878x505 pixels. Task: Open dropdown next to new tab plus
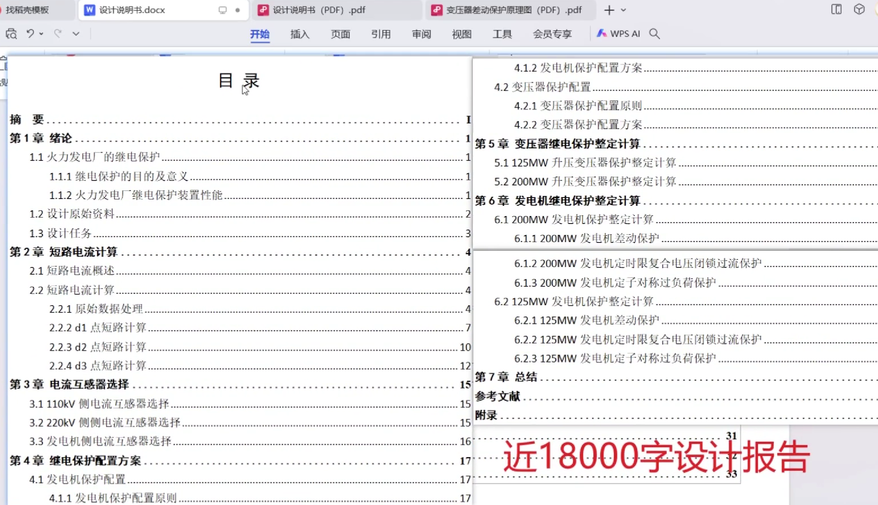tap(623, 10)
